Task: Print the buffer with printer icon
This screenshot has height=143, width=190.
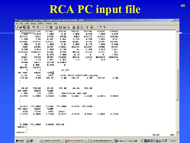Action: (x=28, y=27)
